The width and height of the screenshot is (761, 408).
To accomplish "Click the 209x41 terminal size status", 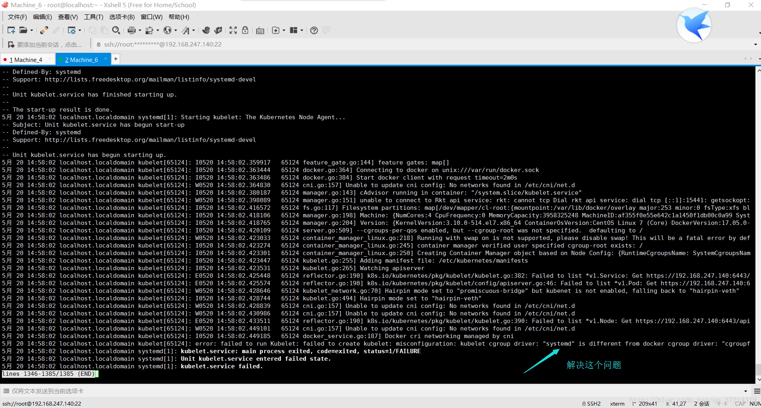I will click(x=645, y=404).
